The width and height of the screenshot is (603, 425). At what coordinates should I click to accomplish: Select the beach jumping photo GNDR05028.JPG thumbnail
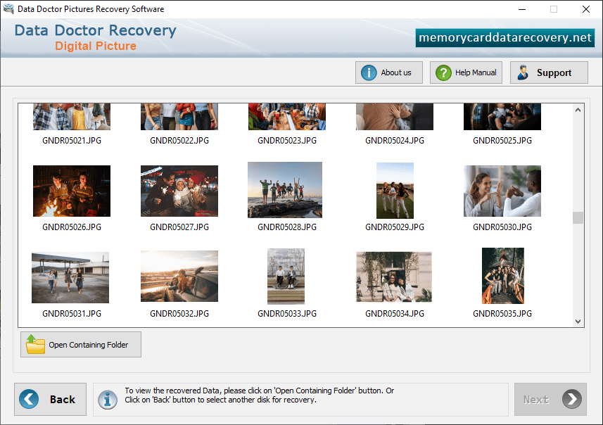point(285,190)
